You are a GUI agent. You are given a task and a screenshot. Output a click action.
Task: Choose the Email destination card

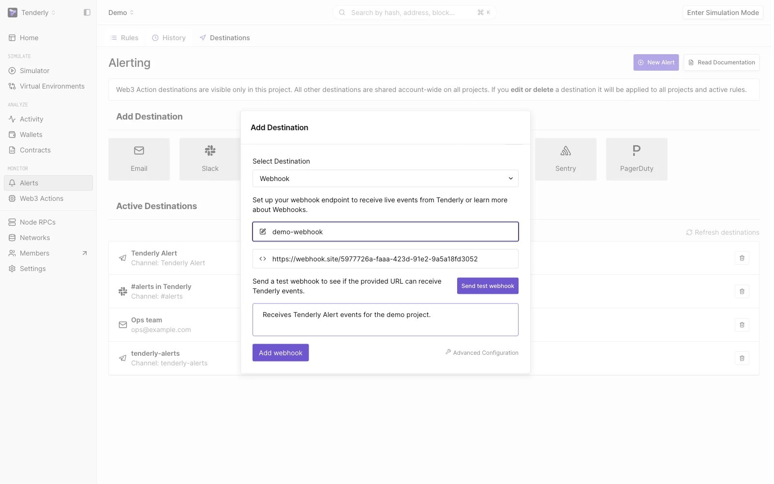(139, 159)
